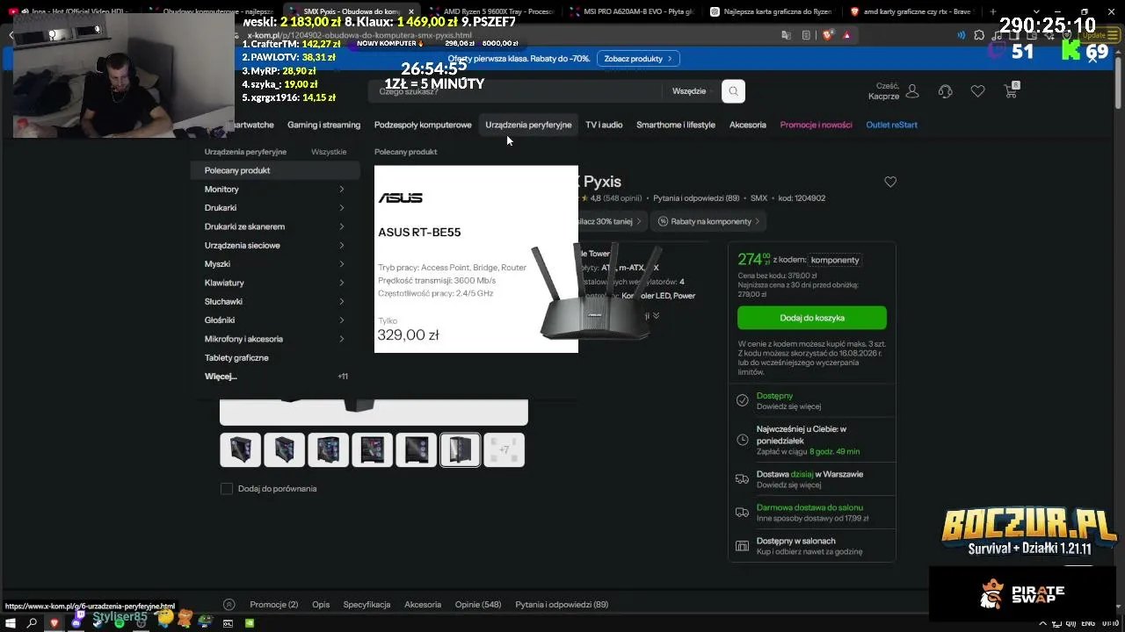The height and width of the screenshot is (632, 1125).
Task: Expand the Drukarki submenu arrow
Action: [x=342, y=208]
